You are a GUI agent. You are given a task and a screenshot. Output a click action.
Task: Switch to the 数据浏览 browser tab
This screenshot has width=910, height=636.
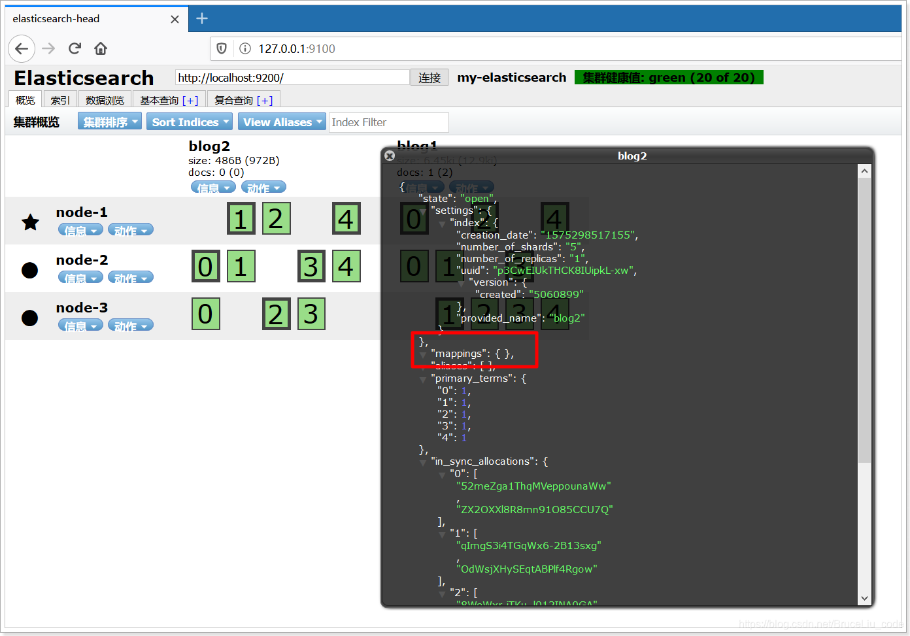point(105,100)
